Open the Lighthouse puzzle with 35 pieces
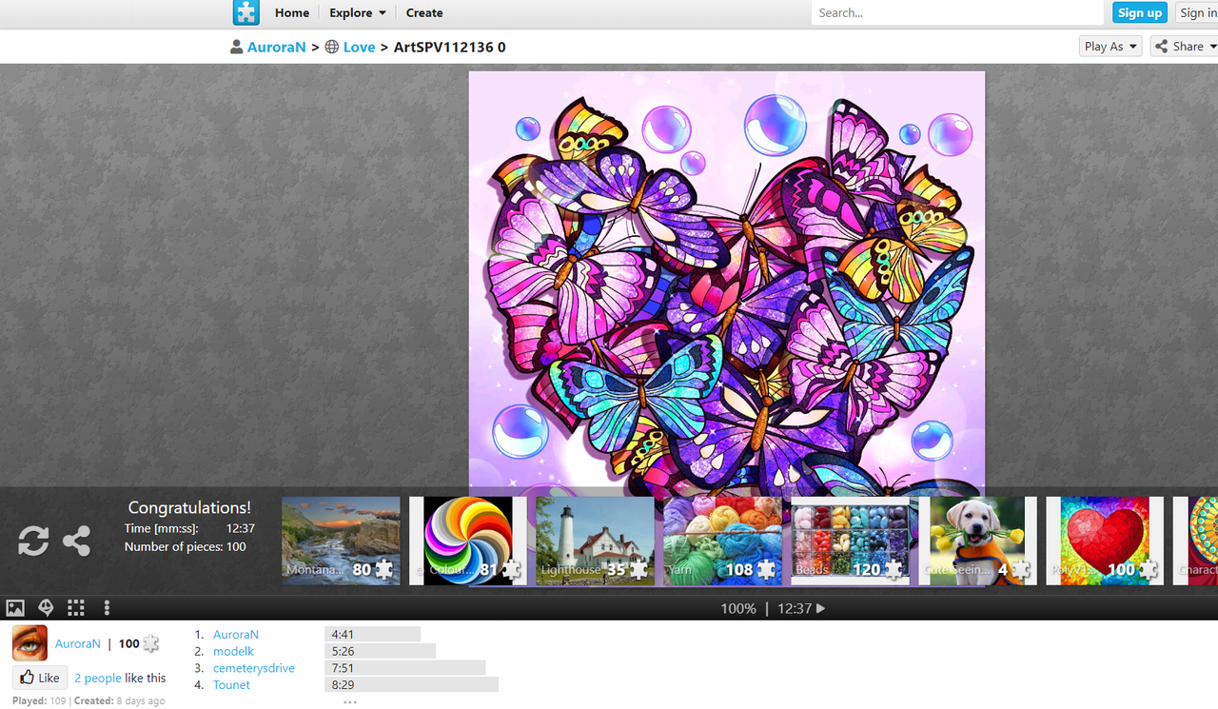This screenshot has width=1218, height=709. [x=595, y=541]
